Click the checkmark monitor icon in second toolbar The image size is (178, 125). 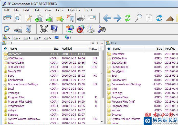tap(7, 29)
